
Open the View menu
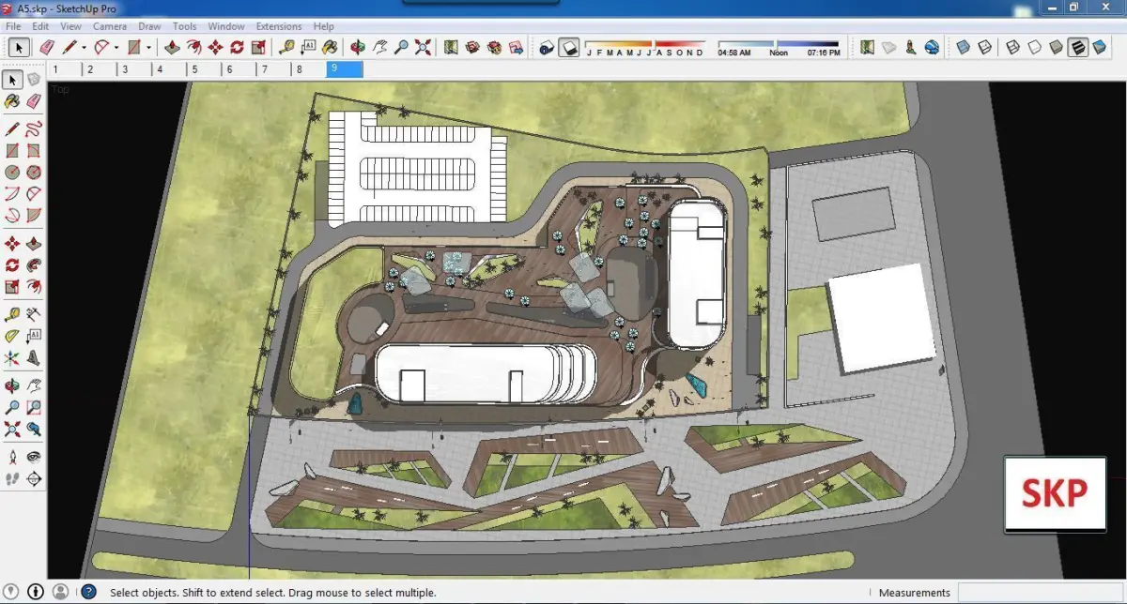70,26
